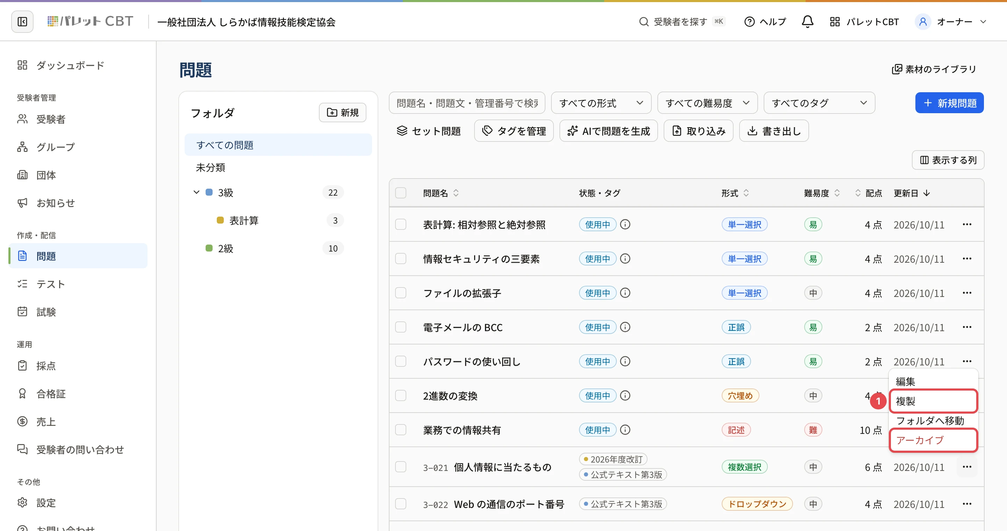
Task: Choose フォルダへ移動 in context menu
Action: [x=933, y=421]
